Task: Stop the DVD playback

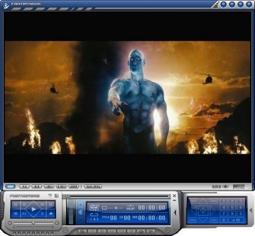Action: [16, 214]
